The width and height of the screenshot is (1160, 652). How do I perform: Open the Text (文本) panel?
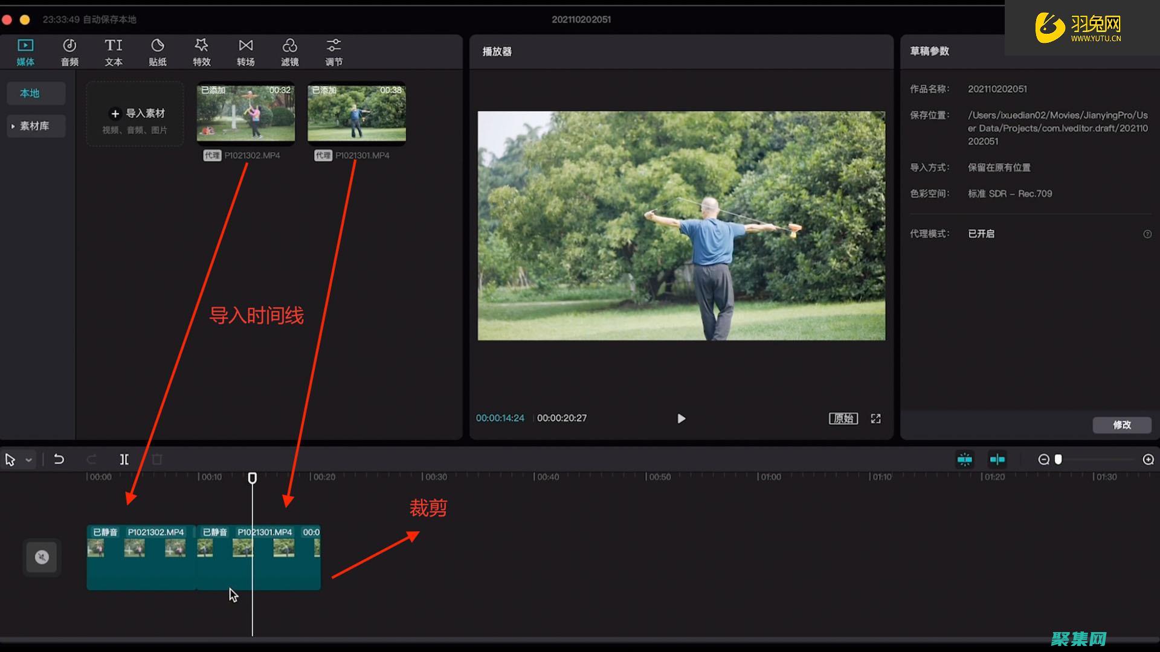[114, 52]
